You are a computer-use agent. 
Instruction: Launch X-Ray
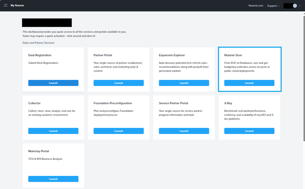[250, 131]
